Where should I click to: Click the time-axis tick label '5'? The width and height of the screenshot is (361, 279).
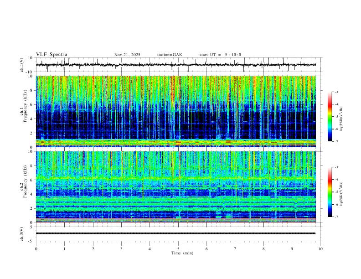click(178, 249)
